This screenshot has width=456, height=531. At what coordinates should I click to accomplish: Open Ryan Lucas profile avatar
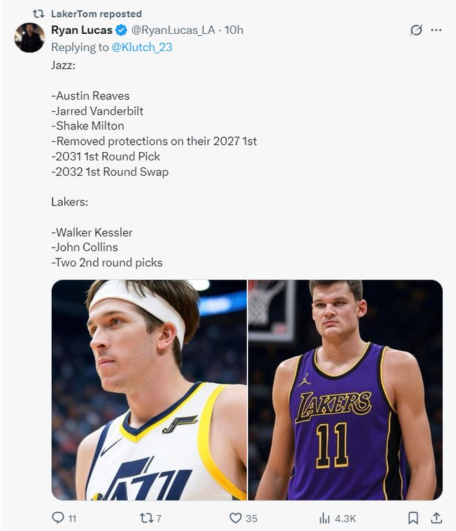(30, 38)
